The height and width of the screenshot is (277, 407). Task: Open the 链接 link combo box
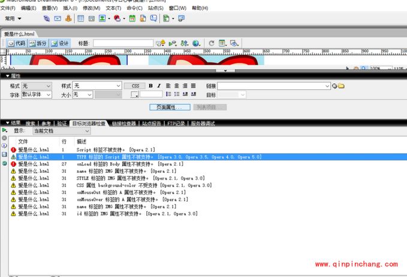click(274, 86)
